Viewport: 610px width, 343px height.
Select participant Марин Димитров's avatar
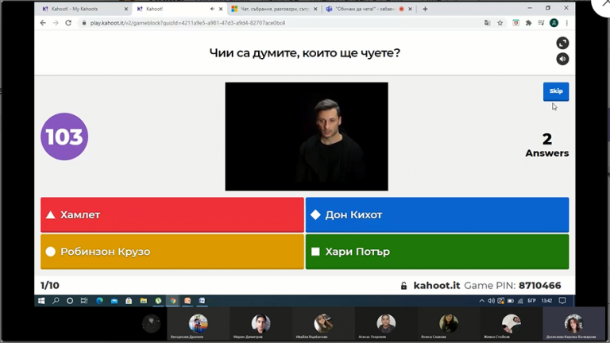[x=261, y=323]
